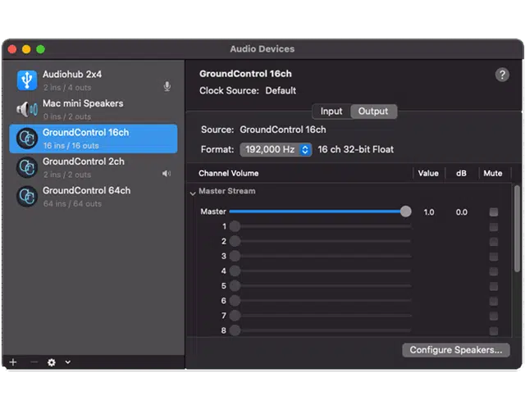Select the GroundControl 16ch list entry
Viewport: 525px width, 410px height.
(94, 139)
